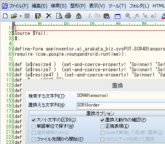165x144 pixels.
Task: Click the Replace magnifier-arrows icon
Action: (x=154, y=16)
